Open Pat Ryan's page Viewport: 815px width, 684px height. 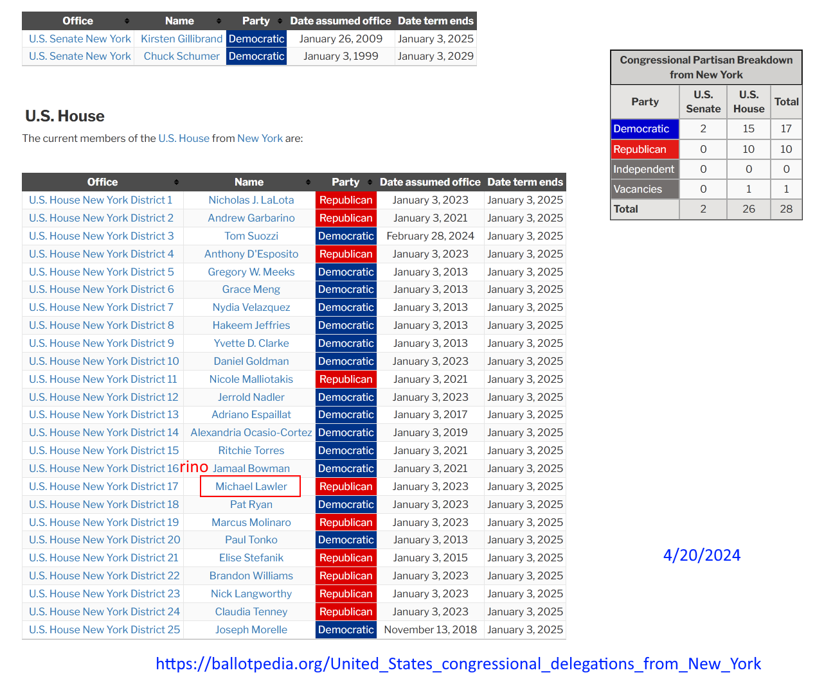pyautogui.click(x=251, y=505)
